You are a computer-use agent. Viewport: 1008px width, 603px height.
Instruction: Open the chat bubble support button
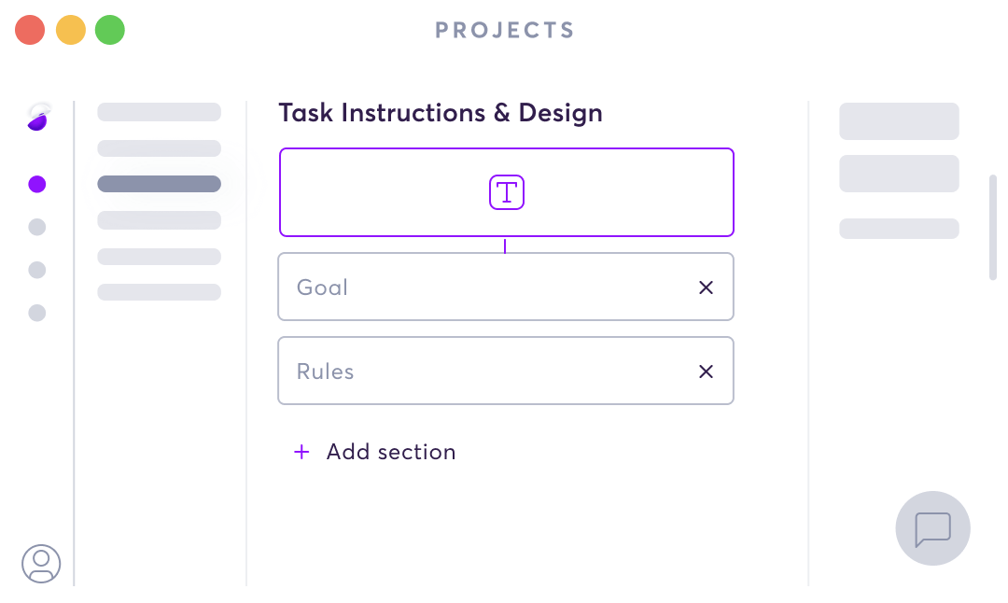932,528
